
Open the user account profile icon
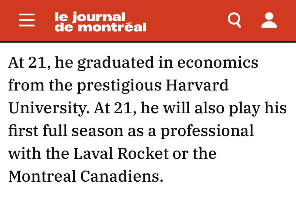point(269,20)
